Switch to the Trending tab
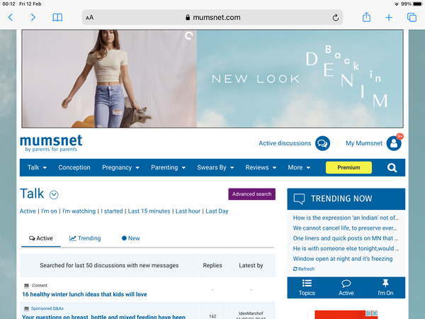This screenshot has height=319, width=425. 85,238
